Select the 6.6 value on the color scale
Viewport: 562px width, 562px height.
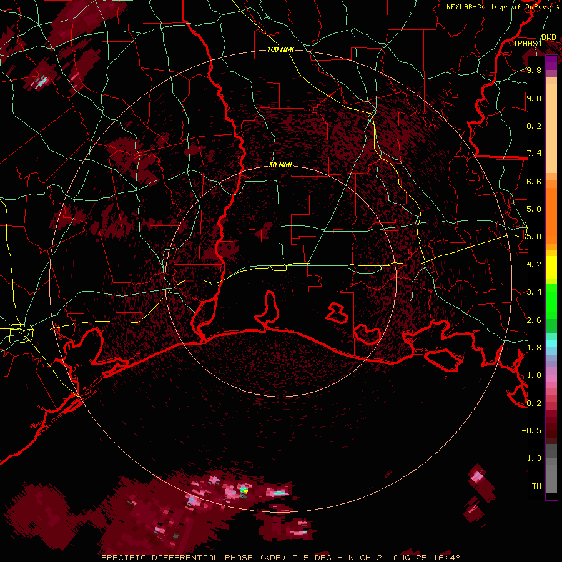pyautogui.click(x=534, y=181)
